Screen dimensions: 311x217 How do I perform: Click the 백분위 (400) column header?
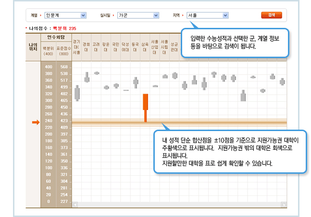(48, 51)
